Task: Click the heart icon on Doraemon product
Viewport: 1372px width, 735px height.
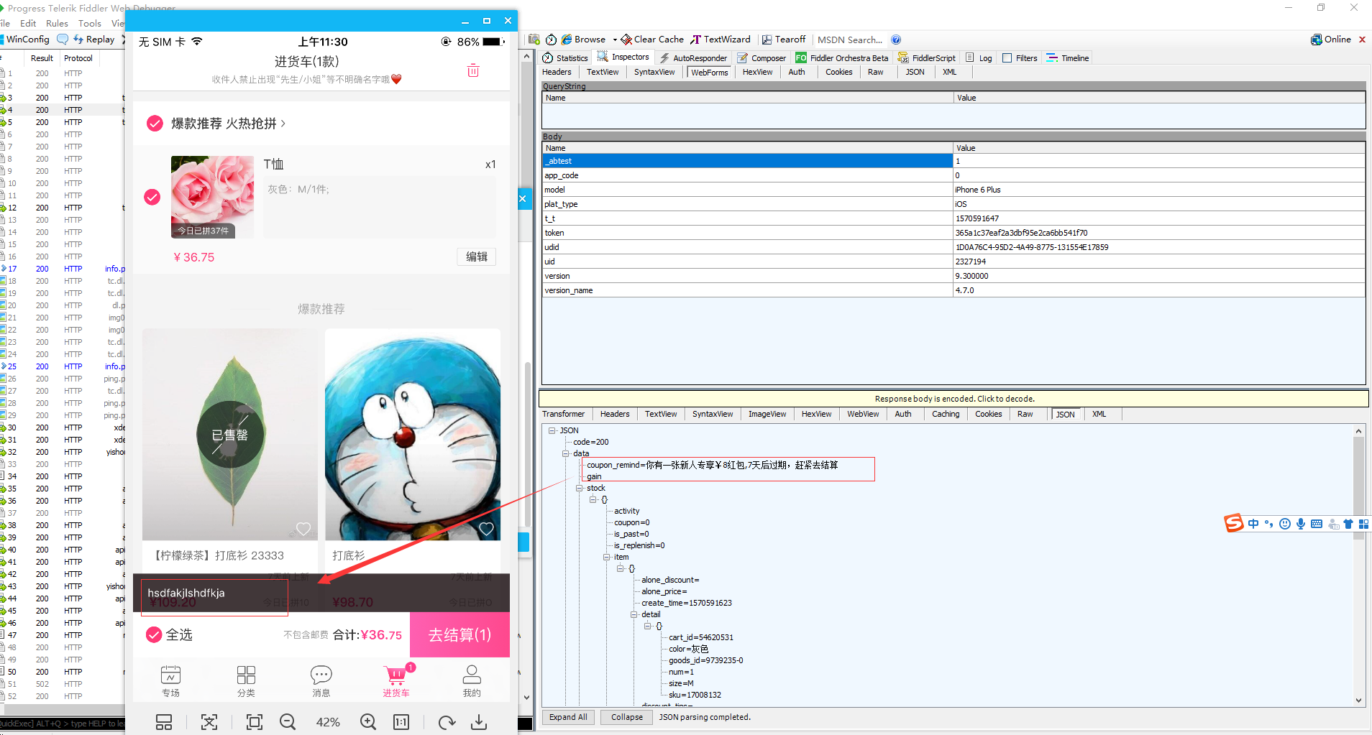Action: click(x=486, y=529)
